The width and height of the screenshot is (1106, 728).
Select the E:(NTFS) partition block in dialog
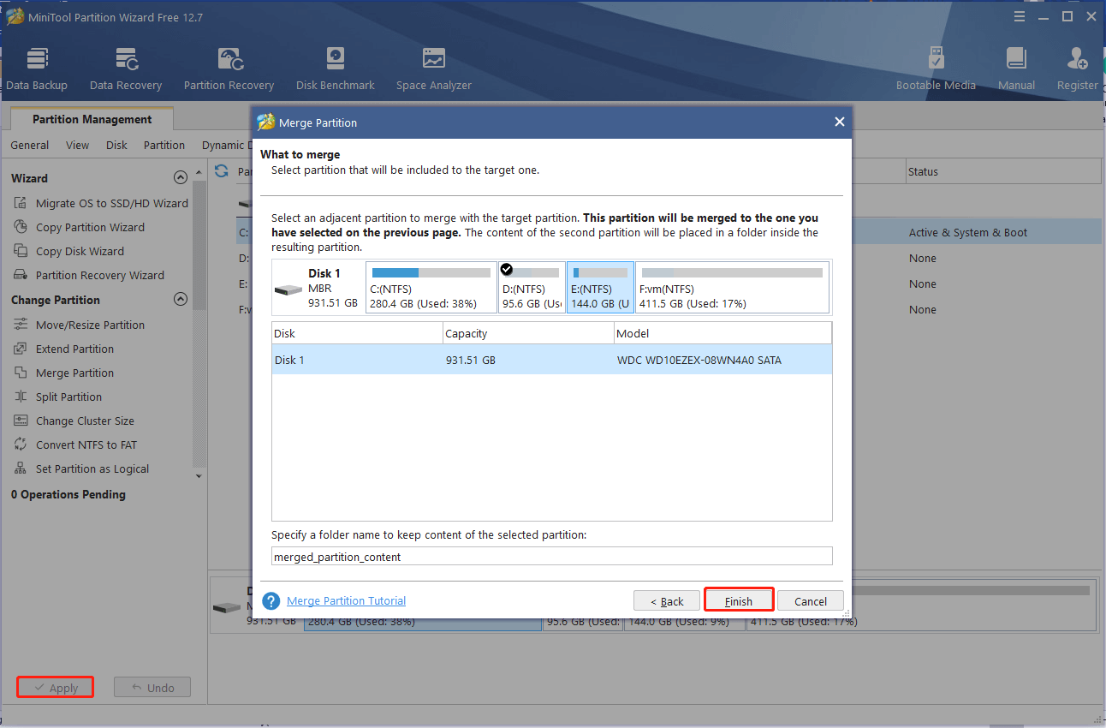600,287
